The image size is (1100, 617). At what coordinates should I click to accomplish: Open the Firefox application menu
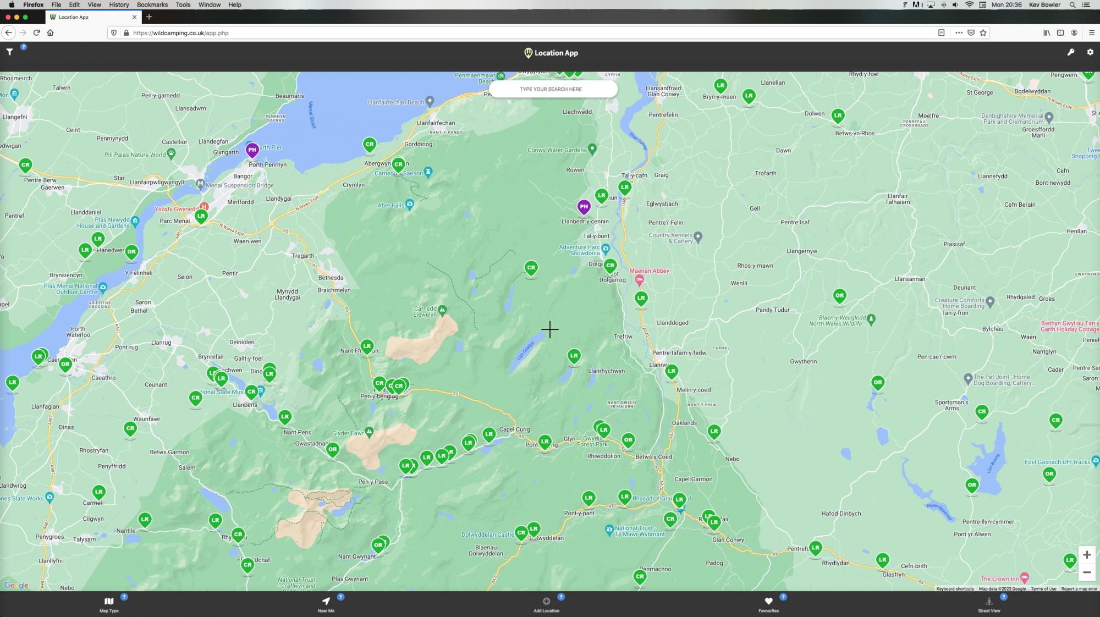(x=1092, y=32)
